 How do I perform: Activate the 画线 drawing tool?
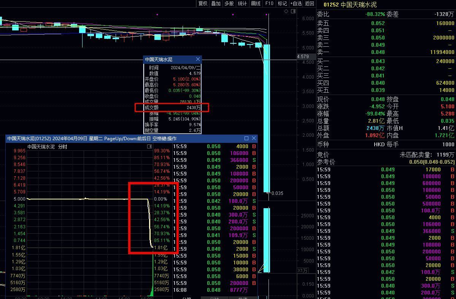255,3
